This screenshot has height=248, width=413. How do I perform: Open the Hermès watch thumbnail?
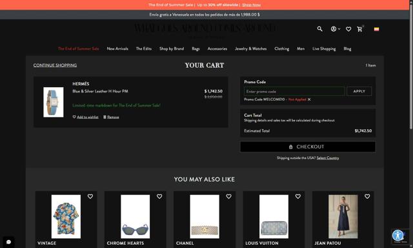coord(54,102)
